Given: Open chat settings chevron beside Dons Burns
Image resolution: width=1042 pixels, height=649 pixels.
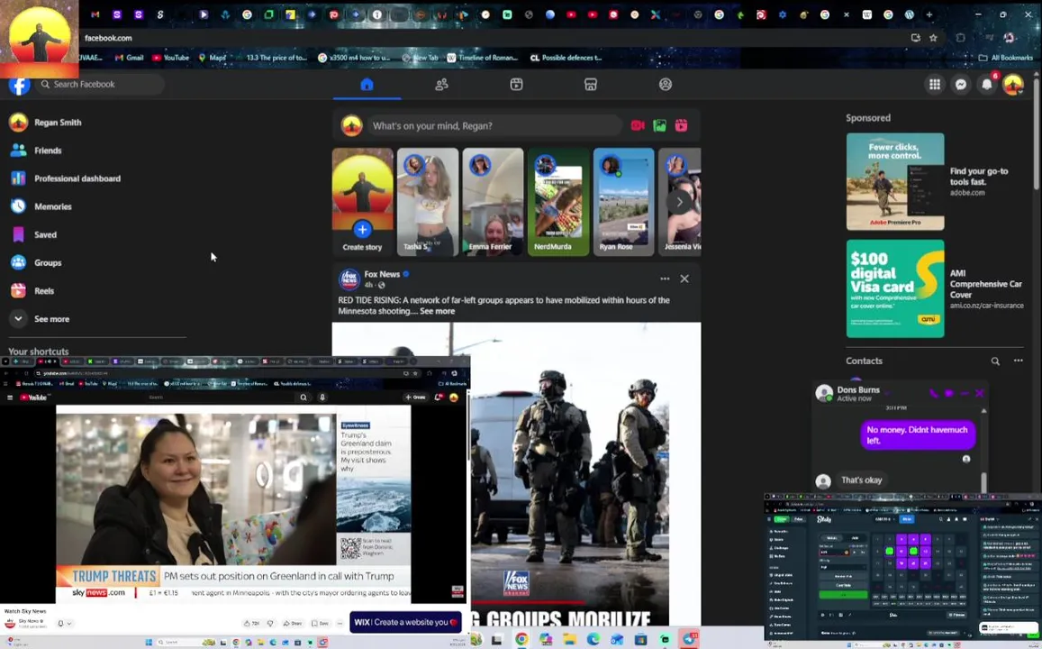Looking at the screenshot, I should (x=887, y=391).
